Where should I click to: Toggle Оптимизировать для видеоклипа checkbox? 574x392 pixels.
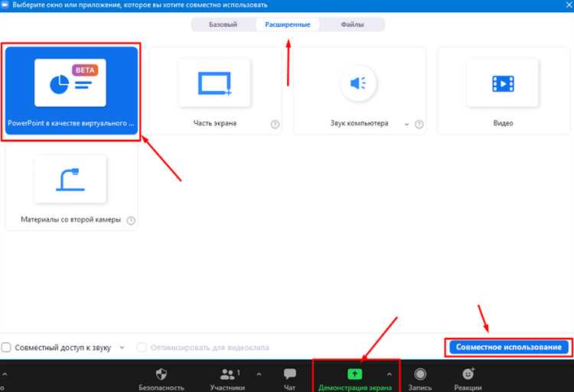(142, 347)
